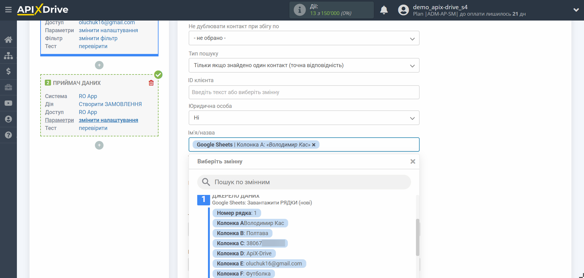Click the dollar sign billing icon
Screen dimensions: 584x278
8,71
